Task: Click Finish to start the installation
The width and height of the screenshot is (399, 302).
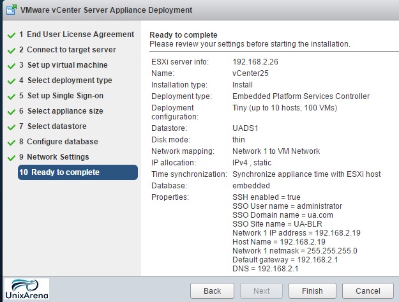Action: [312, 291]
